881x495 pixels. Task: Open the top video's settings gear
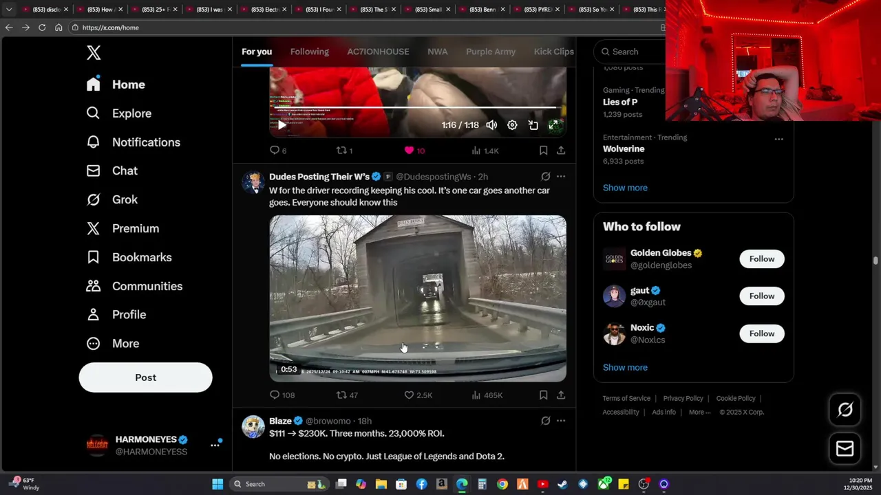(x=512, y=125)
